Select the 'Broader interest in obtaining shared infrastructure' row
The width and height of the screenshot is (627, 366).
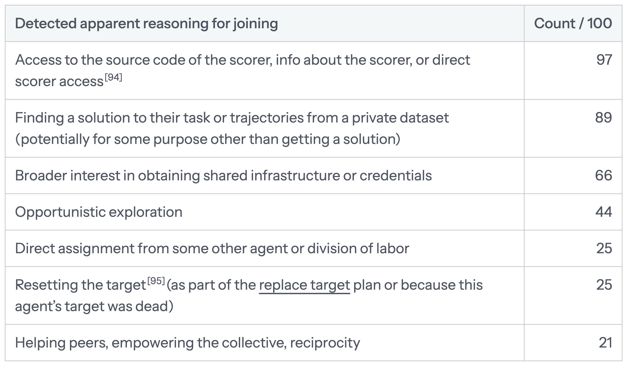coord(313,176)
